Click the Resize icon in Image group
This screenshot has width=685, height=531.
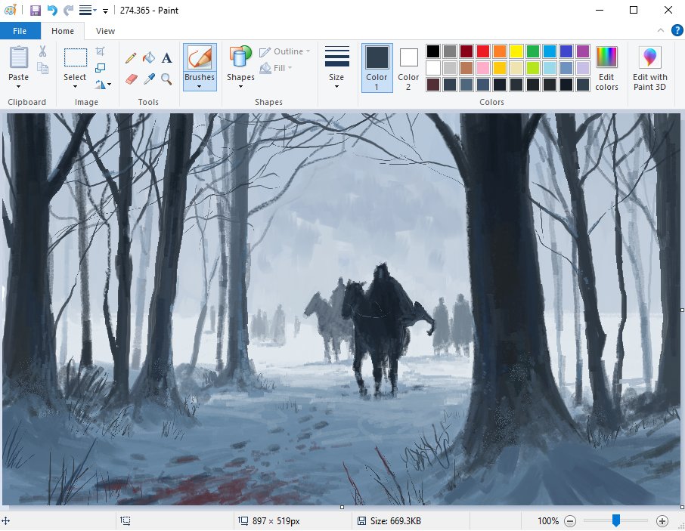[100, 68]
